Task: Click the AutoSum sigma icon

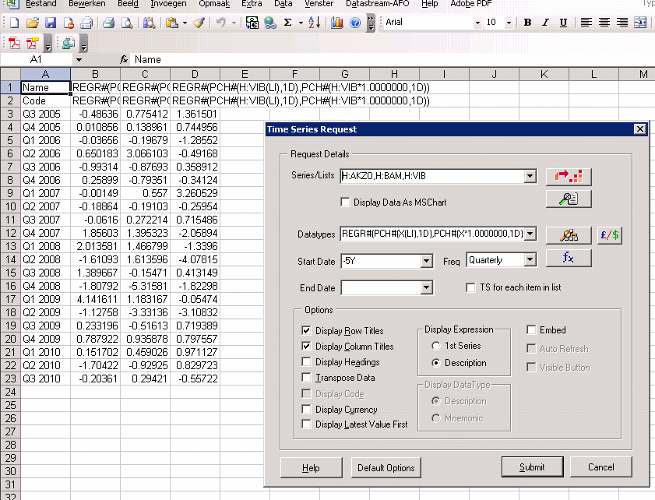Action: pyautogui.click(x=288, y=23)
